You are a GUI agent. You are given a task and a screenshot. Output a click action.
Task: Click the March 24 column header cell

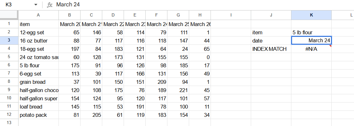point(157,24)
